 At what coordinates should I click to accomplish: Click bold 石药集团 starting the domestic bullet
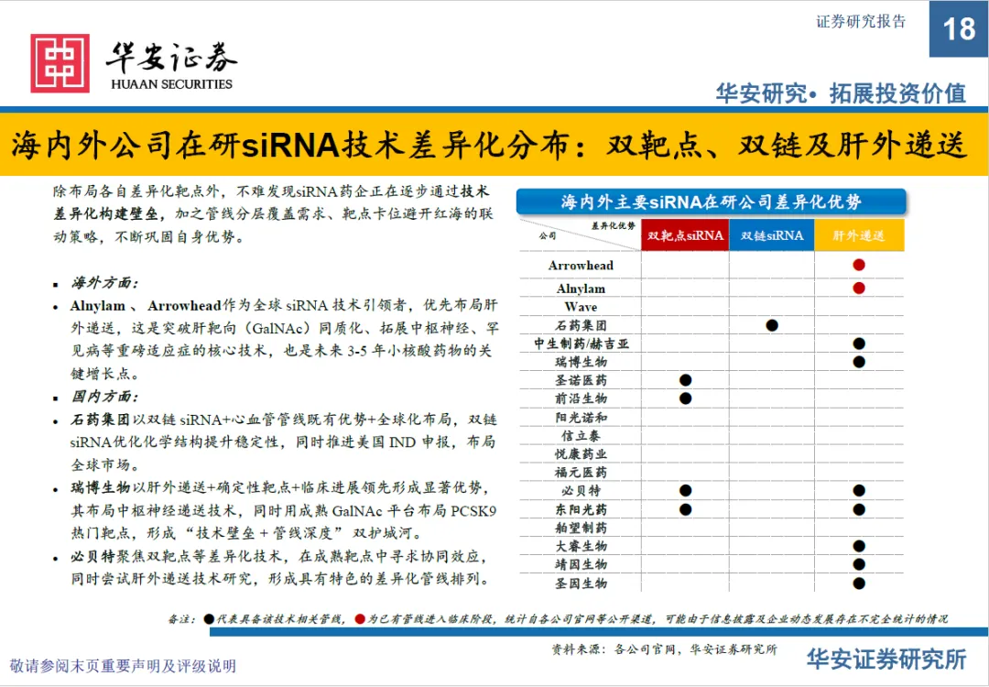click(101, 420)
